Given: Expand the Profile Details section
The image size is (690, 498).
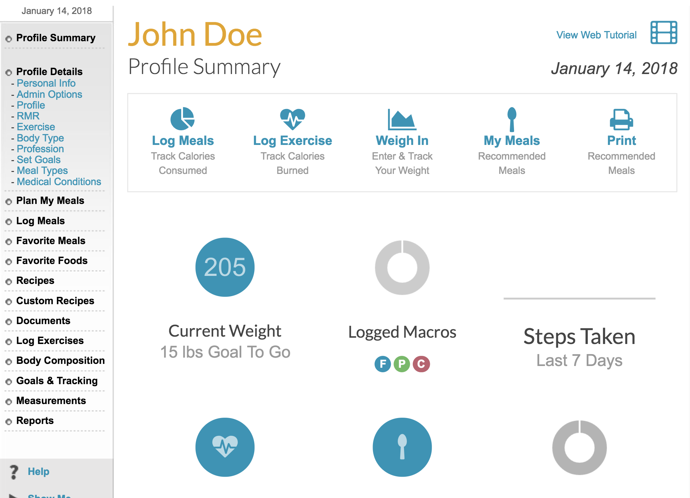Looking at the screenshot, I should 49,72.
